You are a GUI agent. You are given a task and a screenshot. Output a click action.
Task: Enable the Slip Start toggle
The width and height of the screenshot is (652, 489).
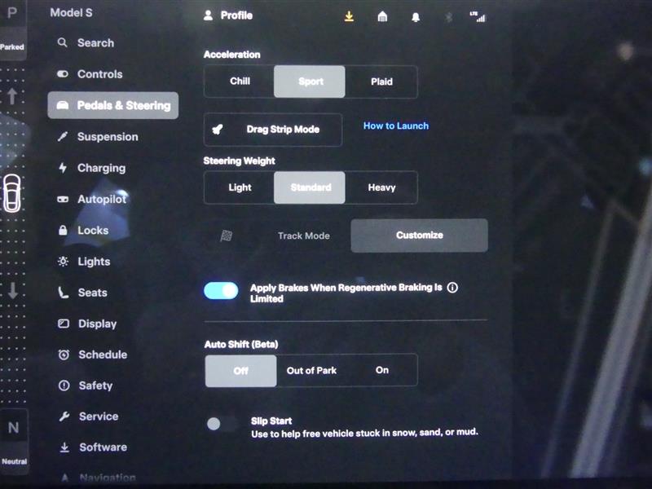click(220, 424)
